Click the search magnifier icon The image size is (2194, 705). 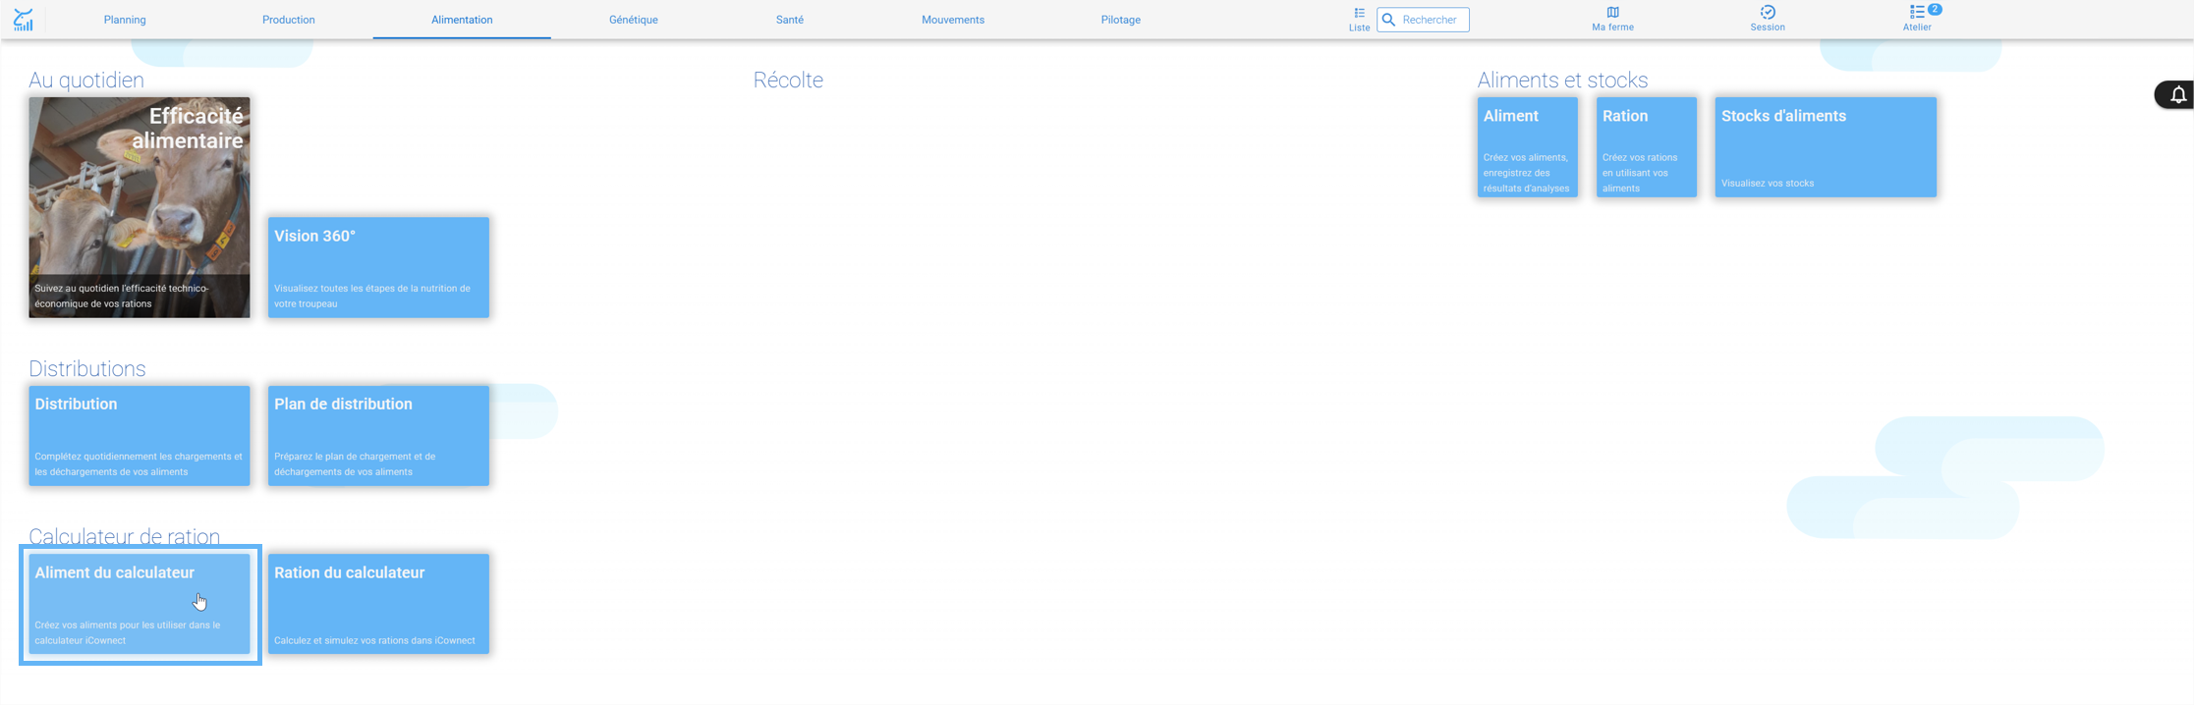tap(1388, 20)
